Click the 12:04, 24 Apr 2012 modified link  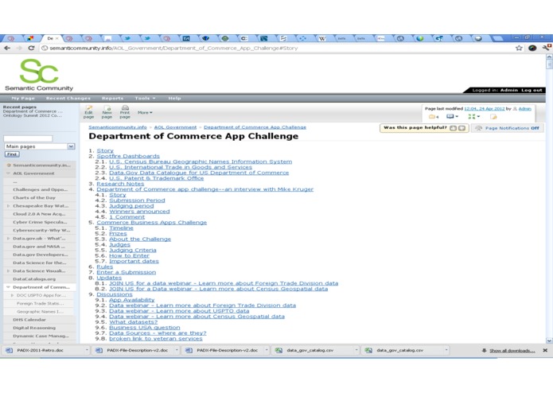tap(485, 109)
